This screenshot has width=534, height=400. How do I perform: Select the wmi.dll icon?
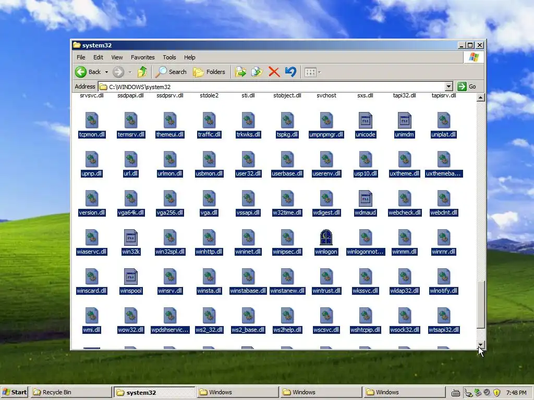92,316
